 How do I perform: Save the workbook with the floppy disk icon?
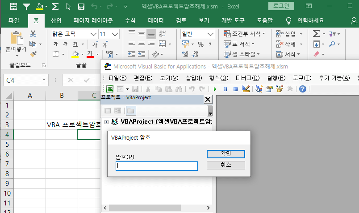tap(81, 6)
